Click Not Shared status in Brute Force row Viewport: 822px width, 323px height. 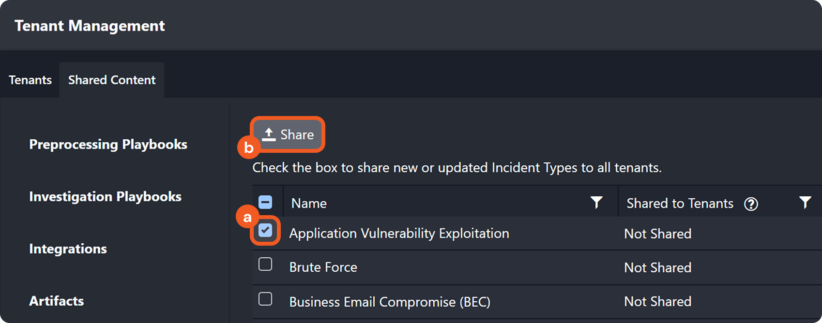[657, 268]
